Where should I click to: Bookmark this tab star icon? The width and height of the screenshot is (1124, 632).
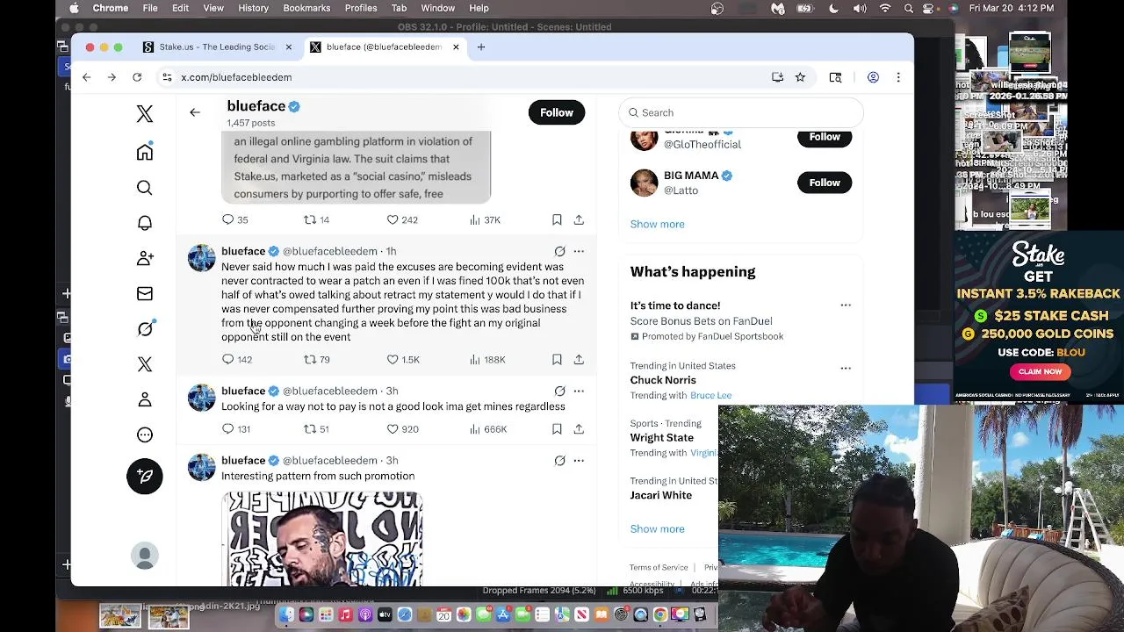click(x=800, y=77)
